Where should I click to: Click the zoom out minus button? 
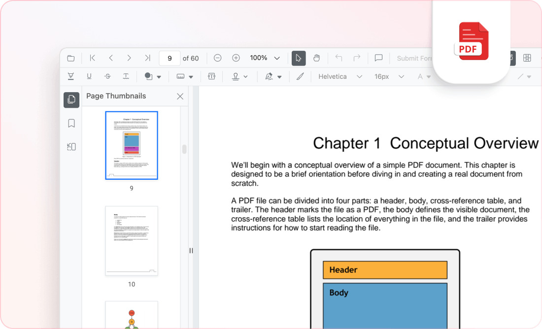point(217,58)
